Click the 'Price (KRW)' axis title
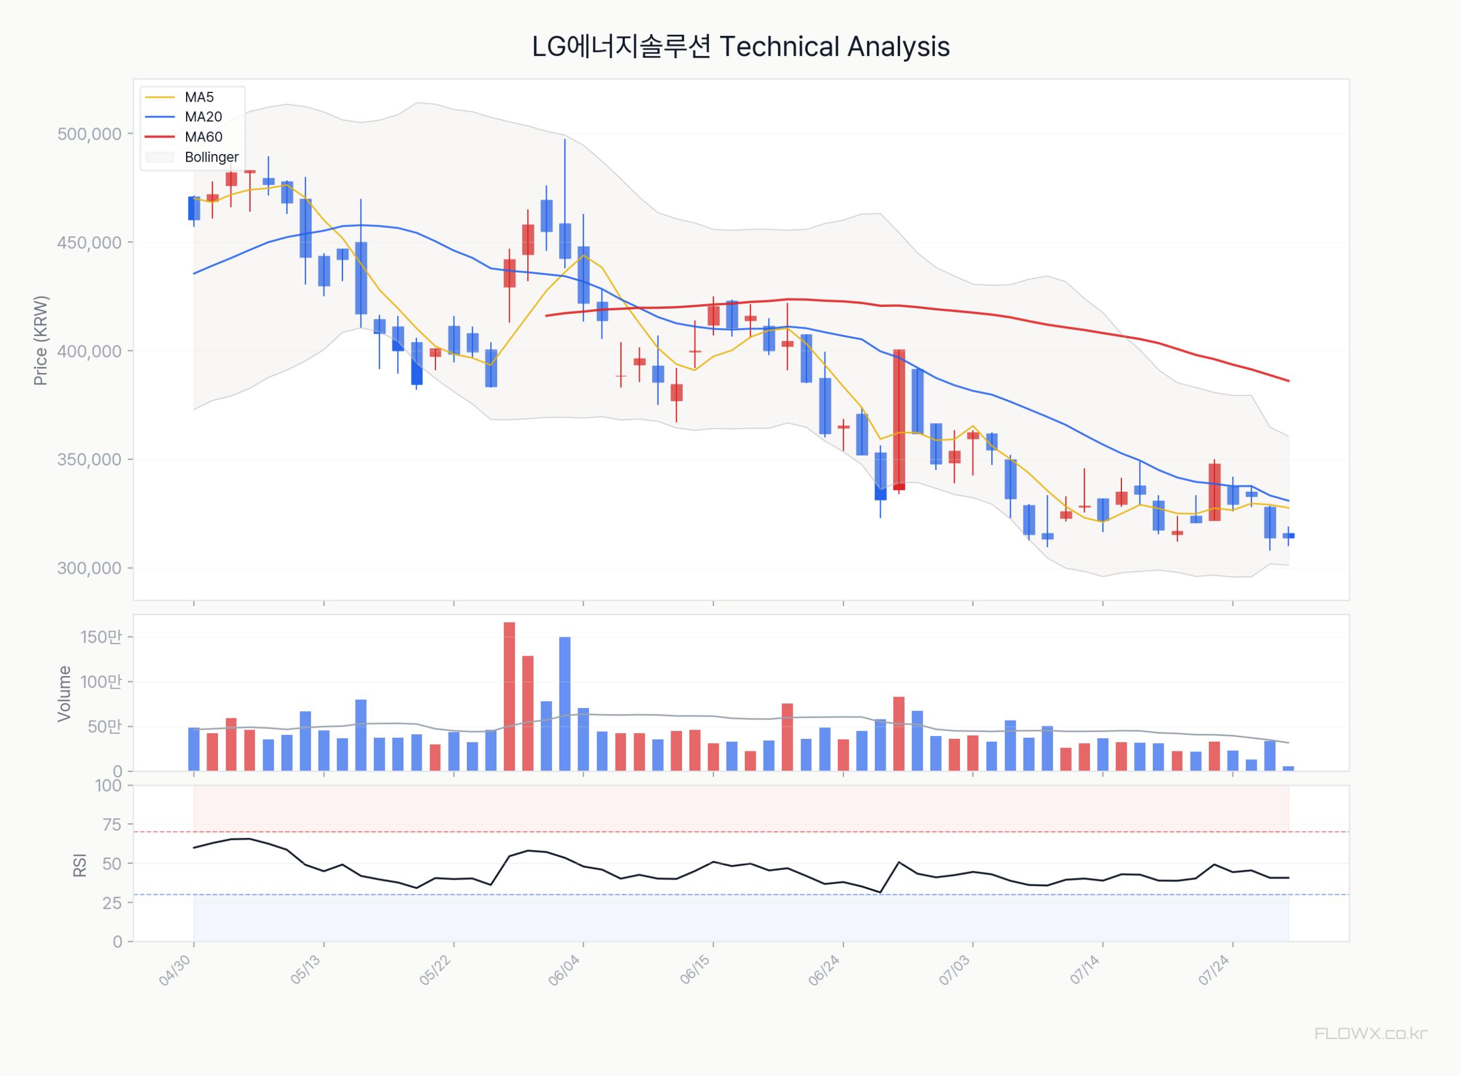The height and width of the screenshot is (1076, 1461). pyautogui.click(x=41, y=341)
